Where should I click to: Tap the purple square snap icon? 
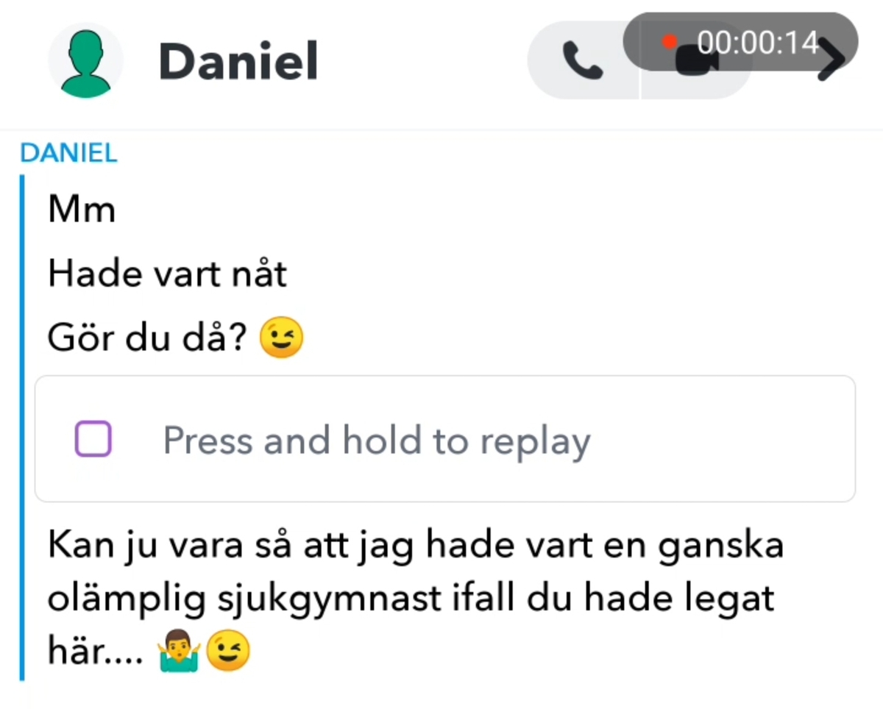tap(93, 439)
